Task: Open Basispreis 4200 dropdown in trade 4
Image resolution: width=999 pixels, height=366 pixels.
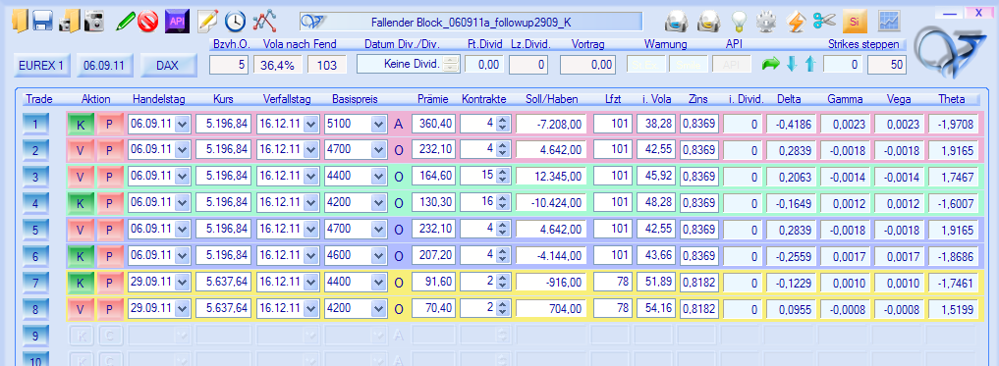Action: pyautogui.click(x=378, y=203)
